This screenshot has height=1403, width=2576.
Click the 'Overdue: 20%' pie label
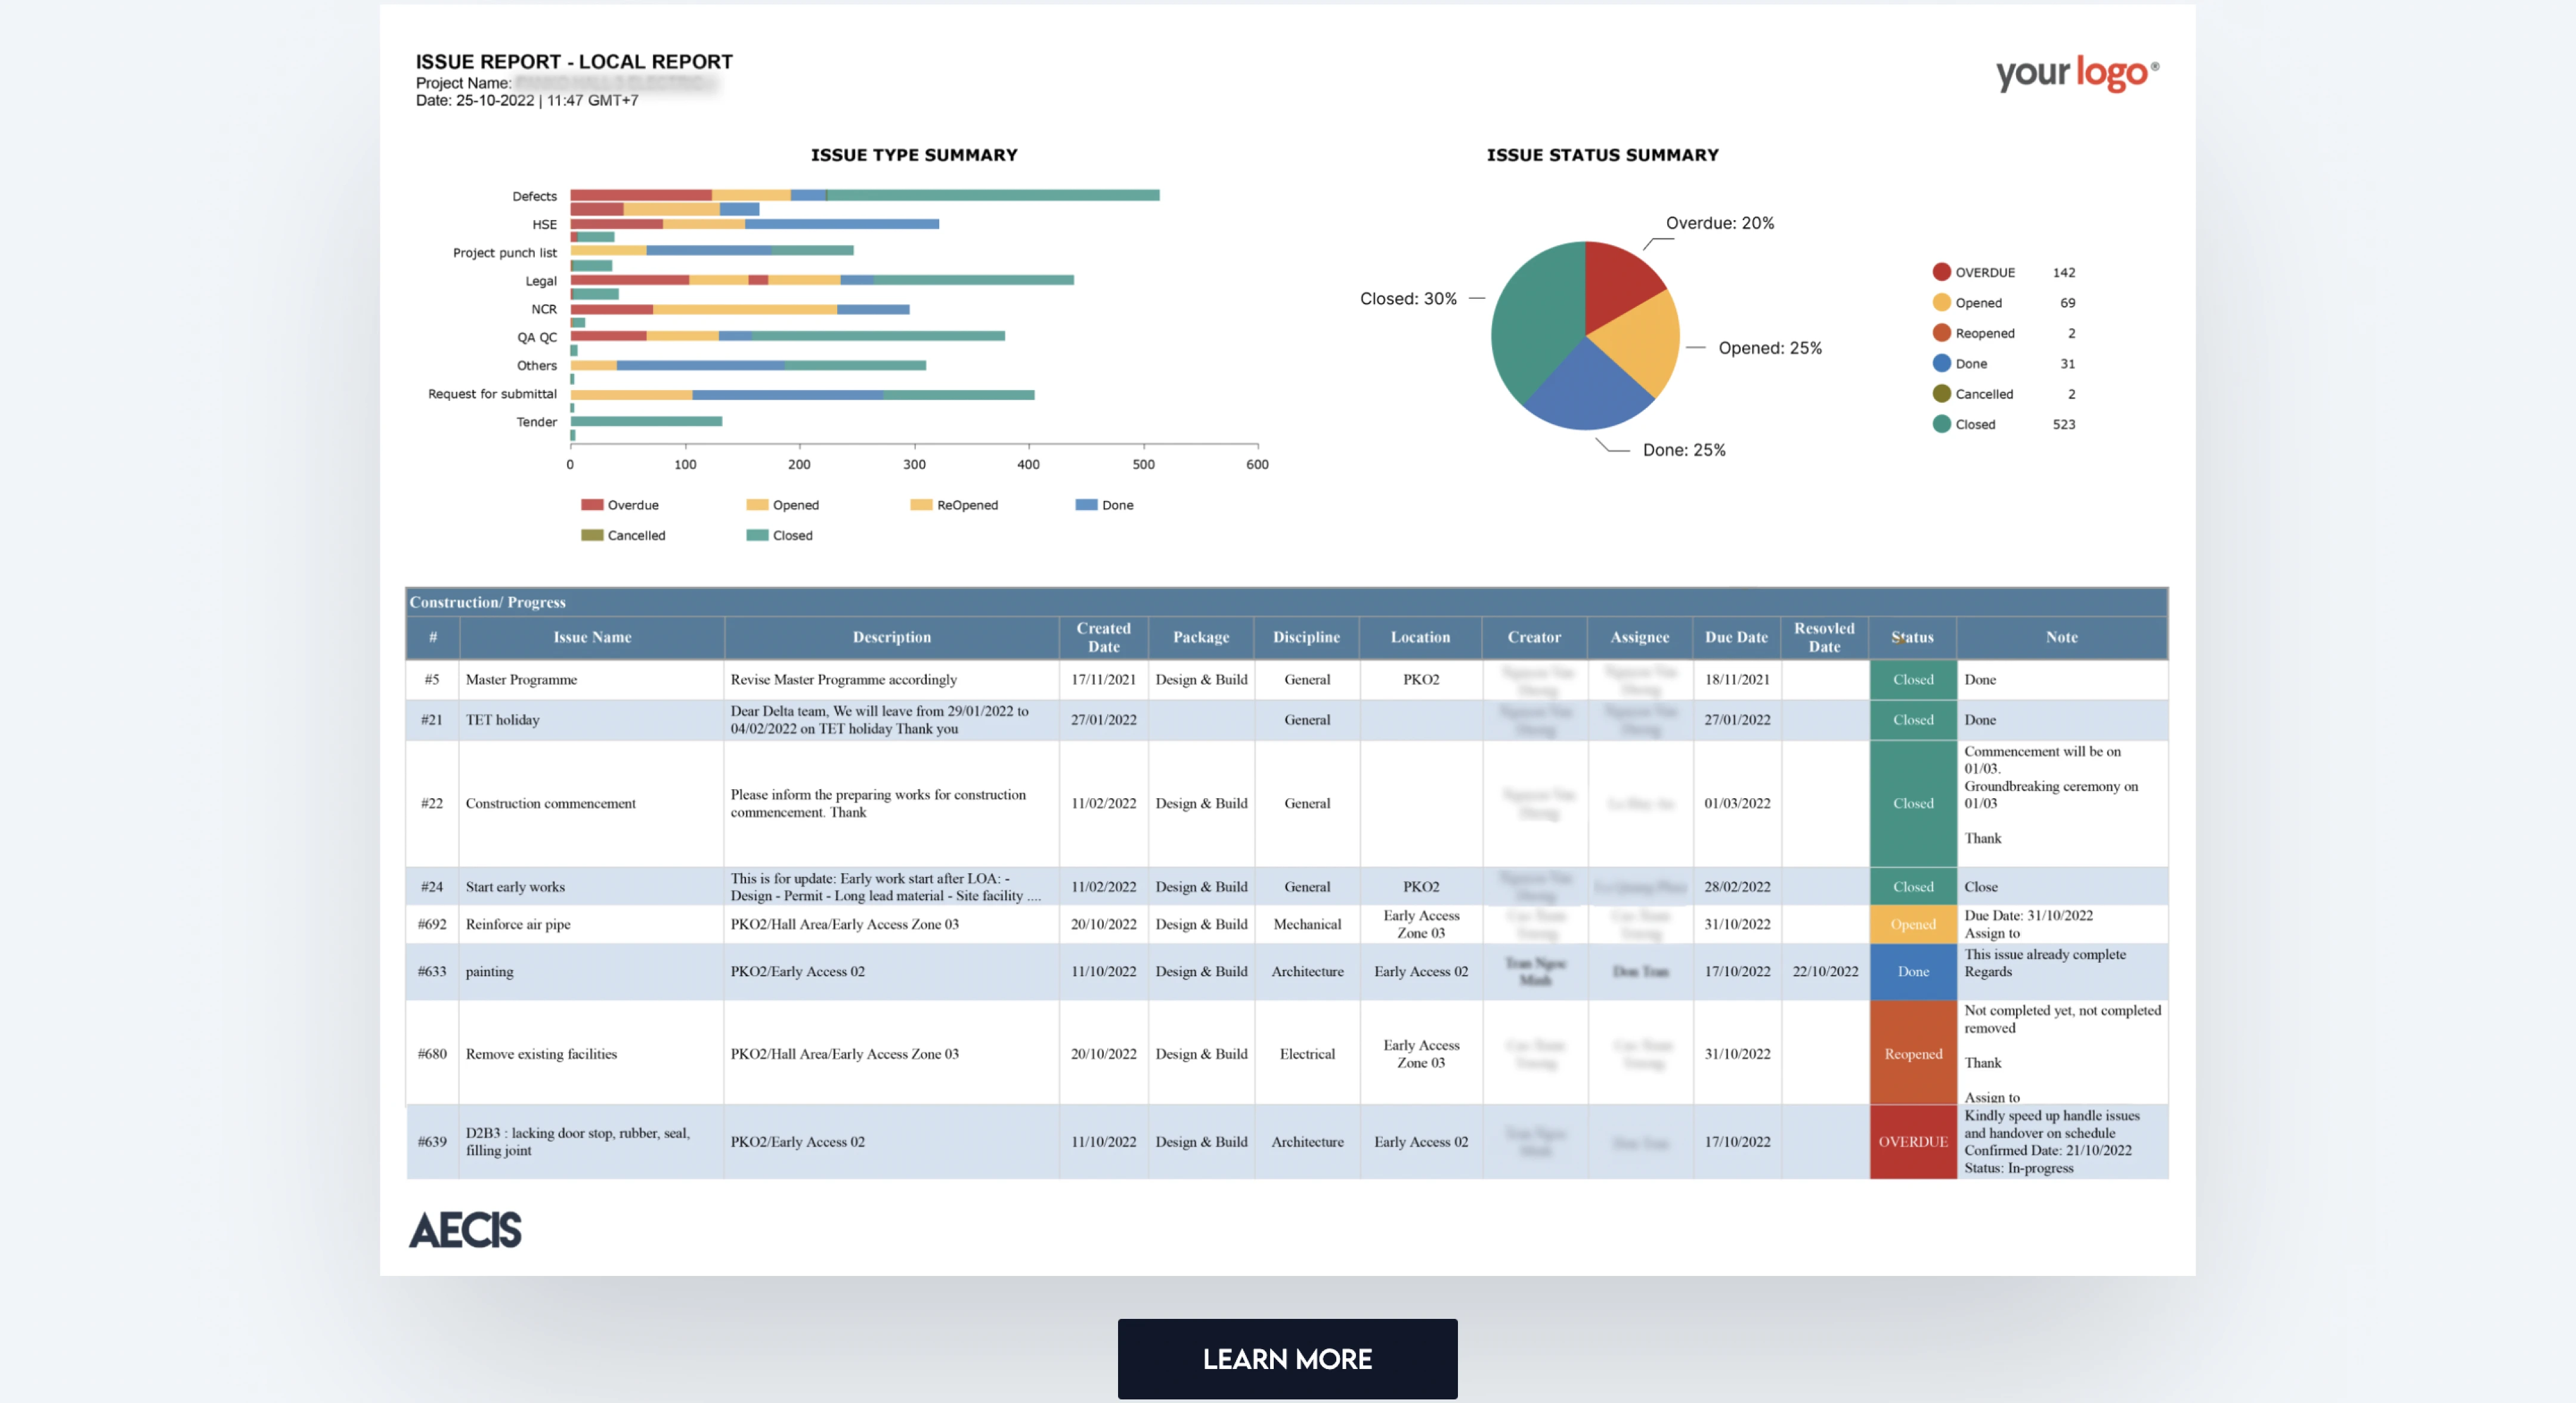tap(1719, 223)
